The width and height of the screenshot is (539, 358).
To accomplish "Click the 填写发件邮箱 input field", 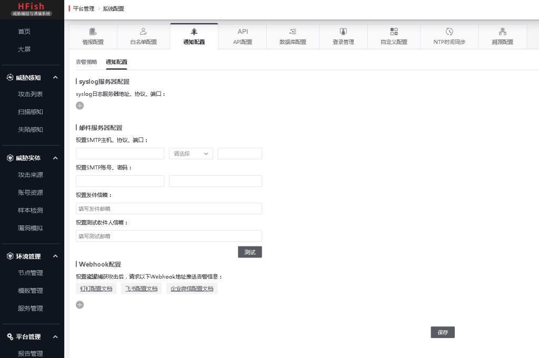I will tap(168, 208).
